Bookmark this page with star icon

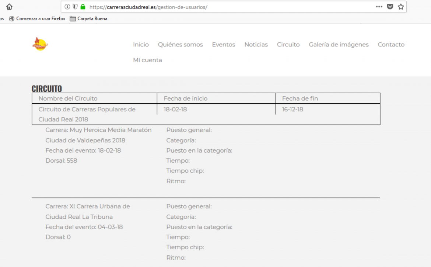(401, 7)
